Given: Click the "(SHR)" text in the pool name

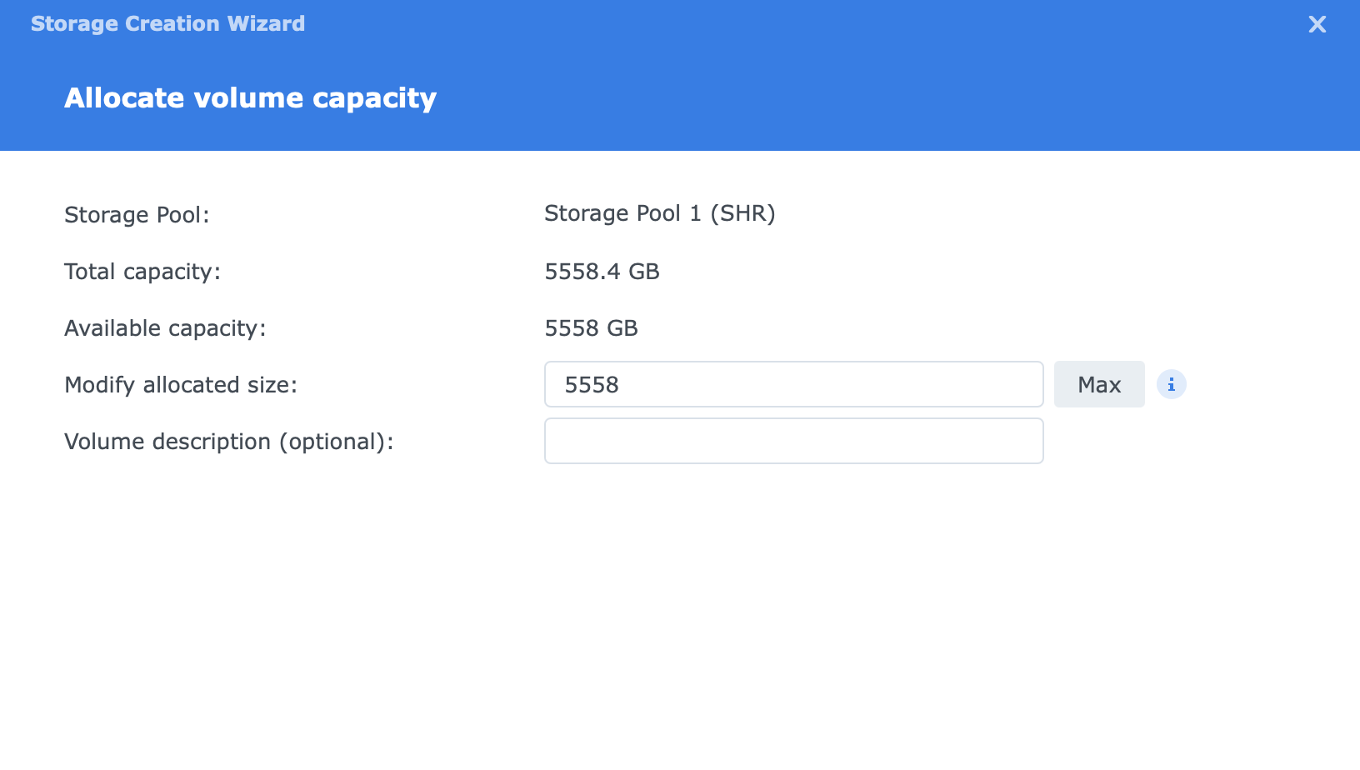Looking at the screenshot, I should 742,213.
